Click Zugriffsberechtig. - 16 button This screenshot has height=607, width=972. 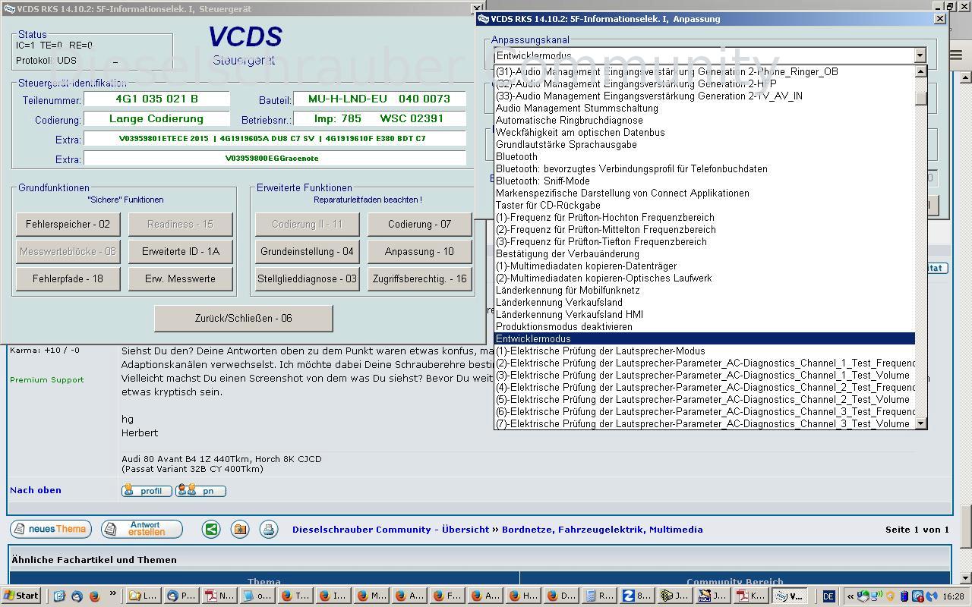click(419, 279)
